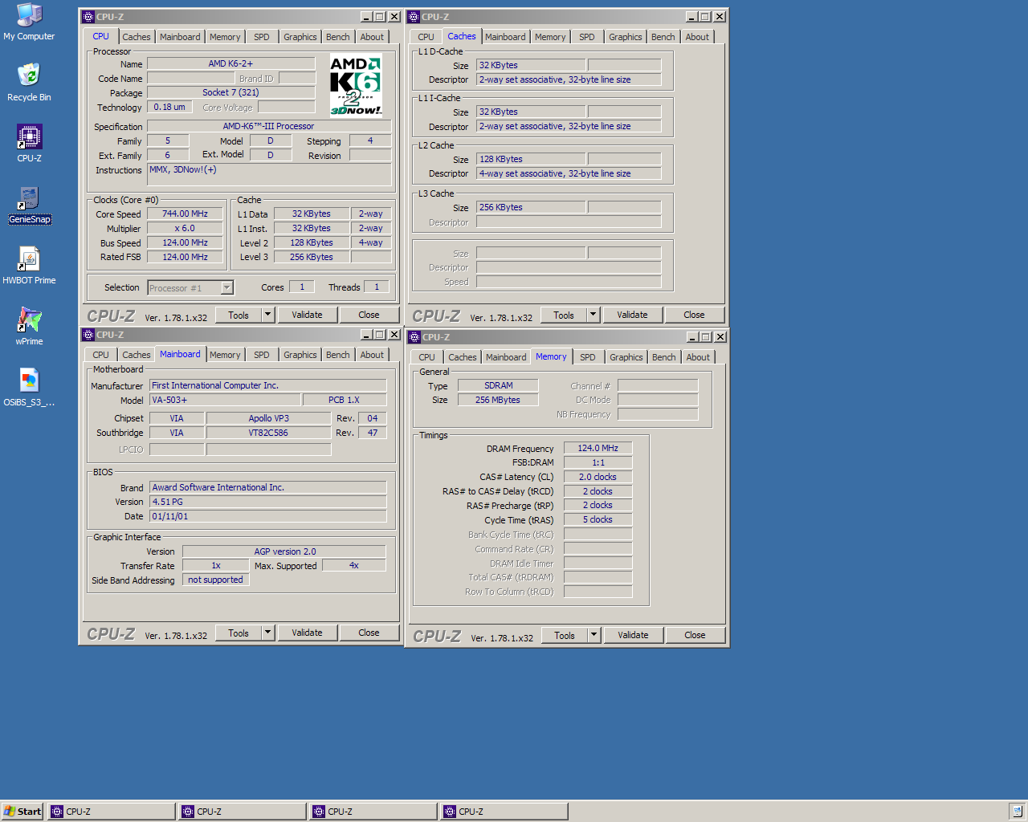Click Tools button in the Mainboard window
Viewport: 1028px width, 822px height.
239,633
